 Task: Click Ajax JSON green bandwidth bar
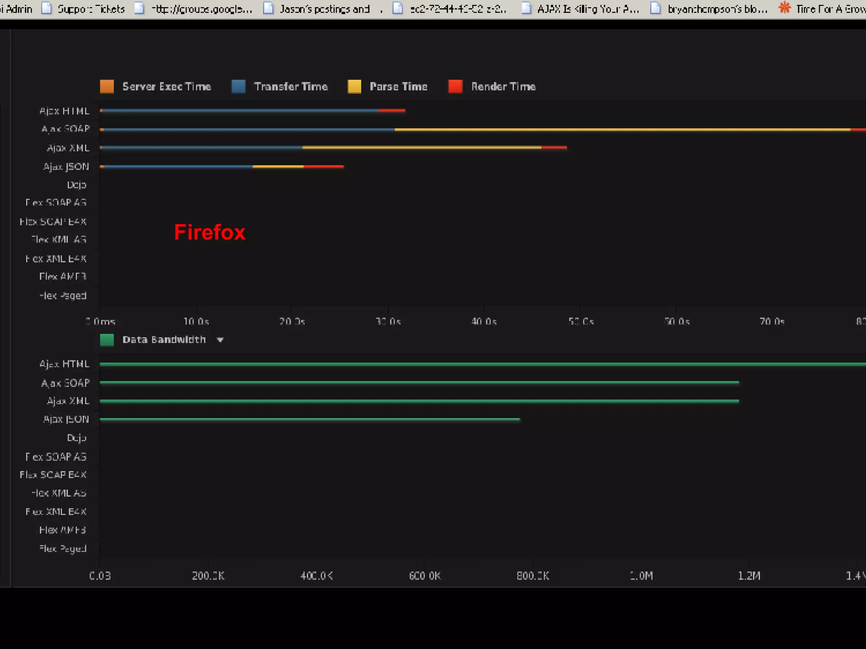coord(310,420)
